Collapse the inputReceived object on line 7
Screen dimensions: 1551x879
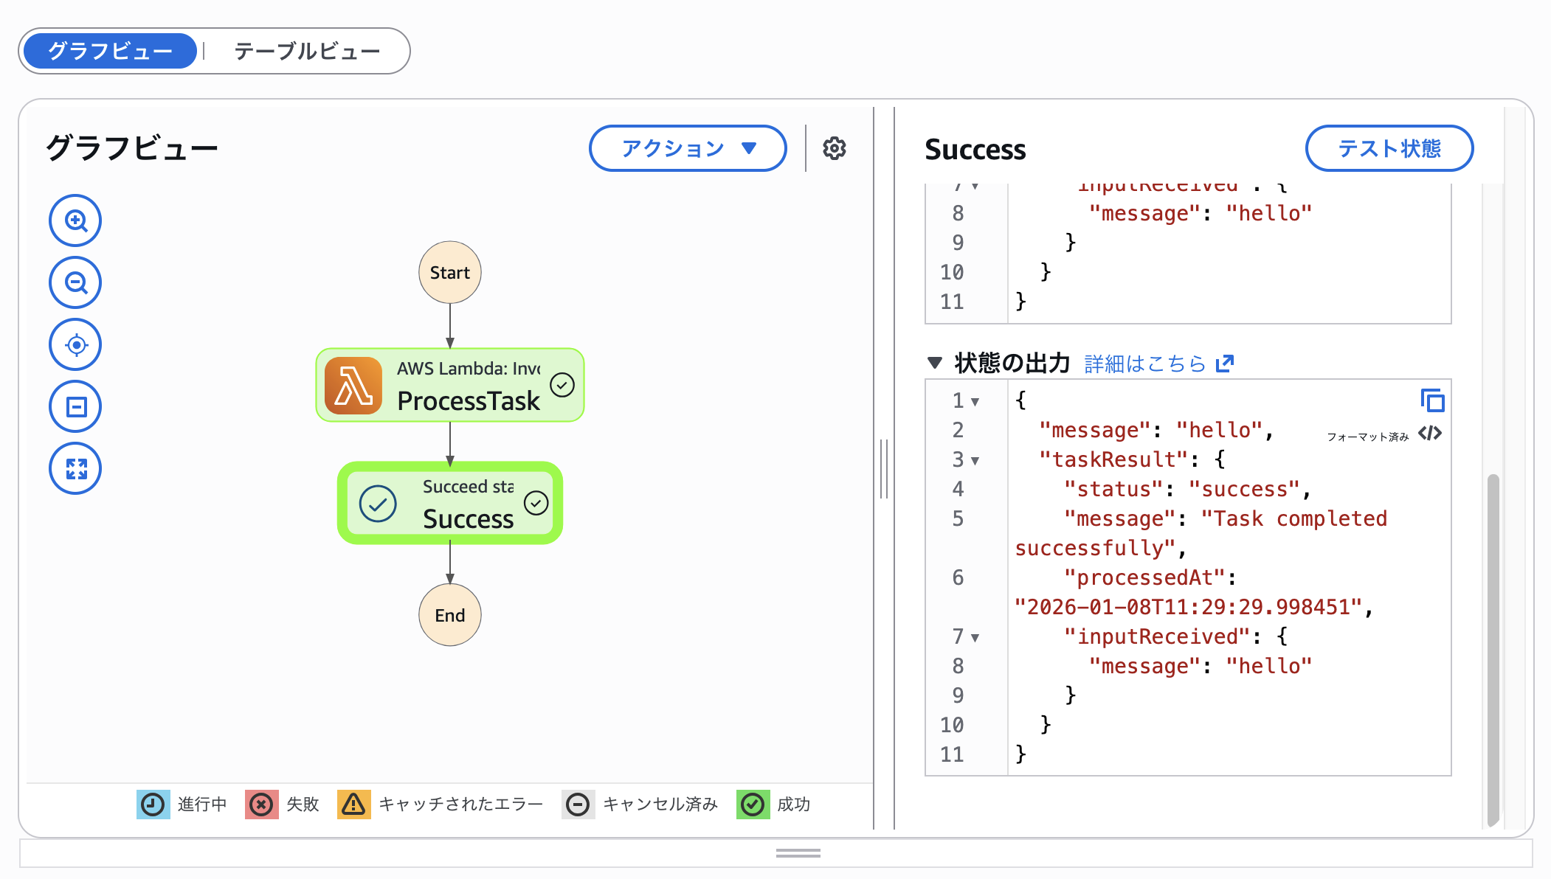click(x=975, y=637)
